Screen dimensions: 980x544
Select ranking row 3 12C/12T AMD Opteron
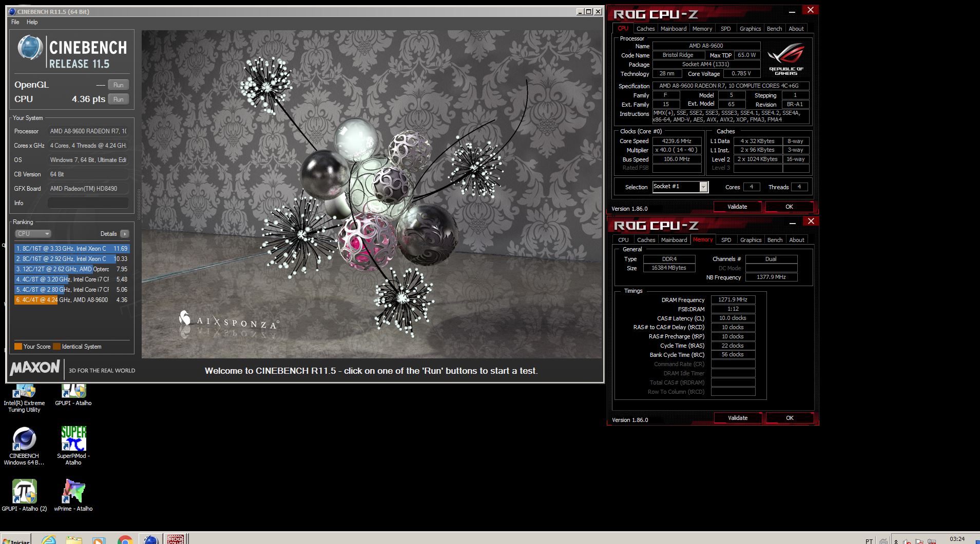pyautogui.click(x=72, y=269)
